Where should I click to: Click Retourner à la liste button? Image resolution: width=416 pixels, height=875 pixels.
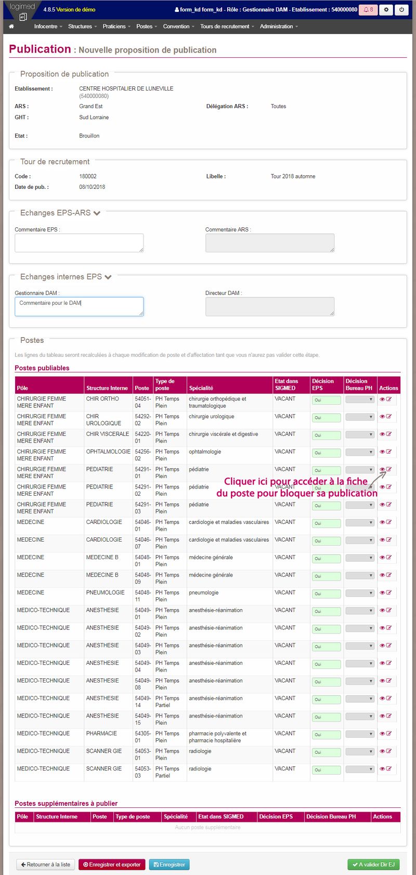click(46, 865)
